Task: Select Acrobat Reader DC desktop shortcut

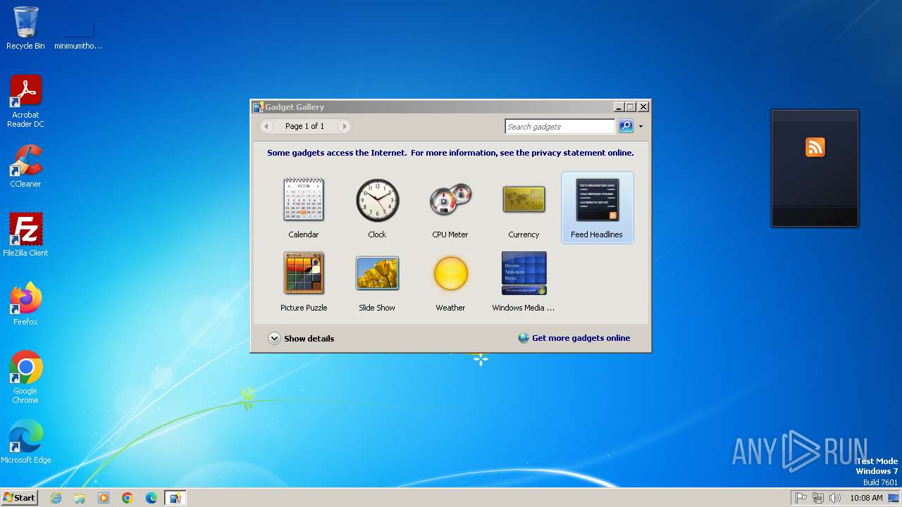Action: click(25, 101)
